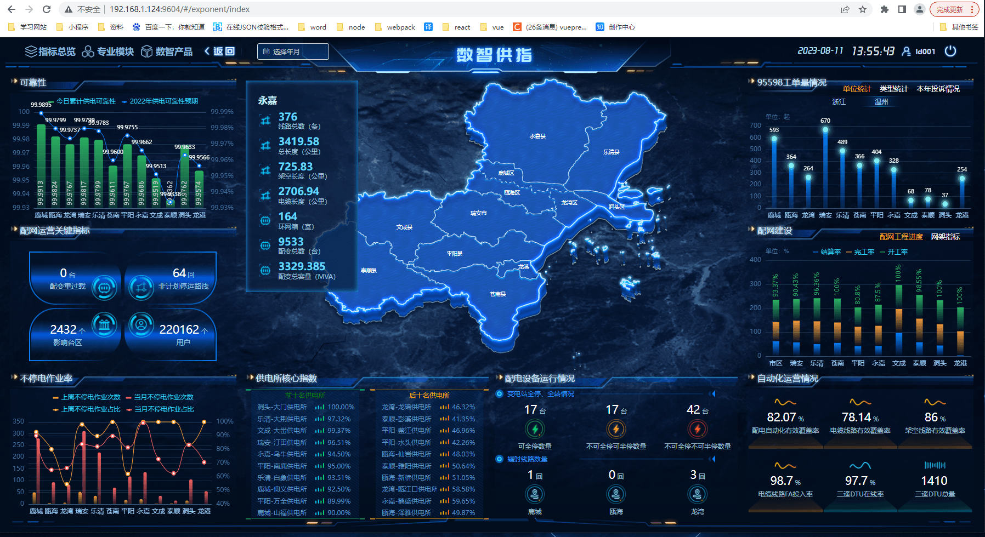Open the 专业模块 menu

pos(108,52)
